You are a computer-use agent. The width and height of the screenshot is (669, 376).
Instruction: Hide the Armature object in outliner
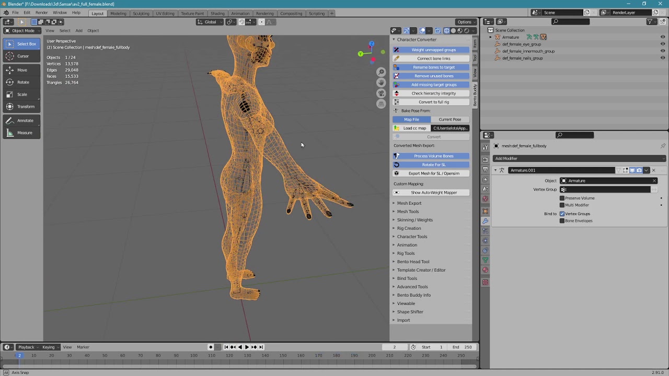point(663,37)
